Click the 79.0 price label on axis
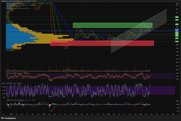The height and width of the screenshot is (121, 181). 177,17
